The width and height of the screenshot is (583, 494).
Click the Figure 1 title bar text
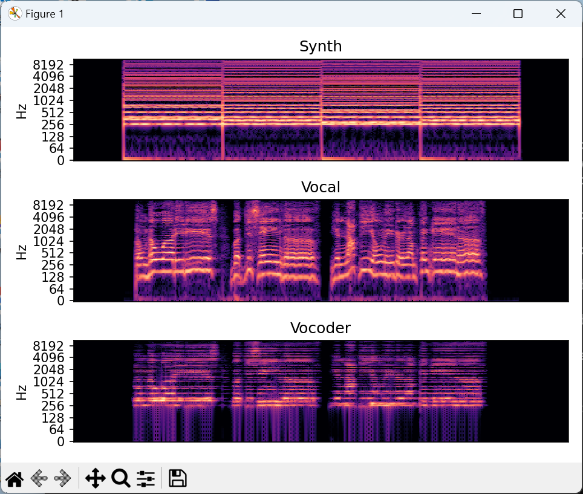click(x=44, y=14)
